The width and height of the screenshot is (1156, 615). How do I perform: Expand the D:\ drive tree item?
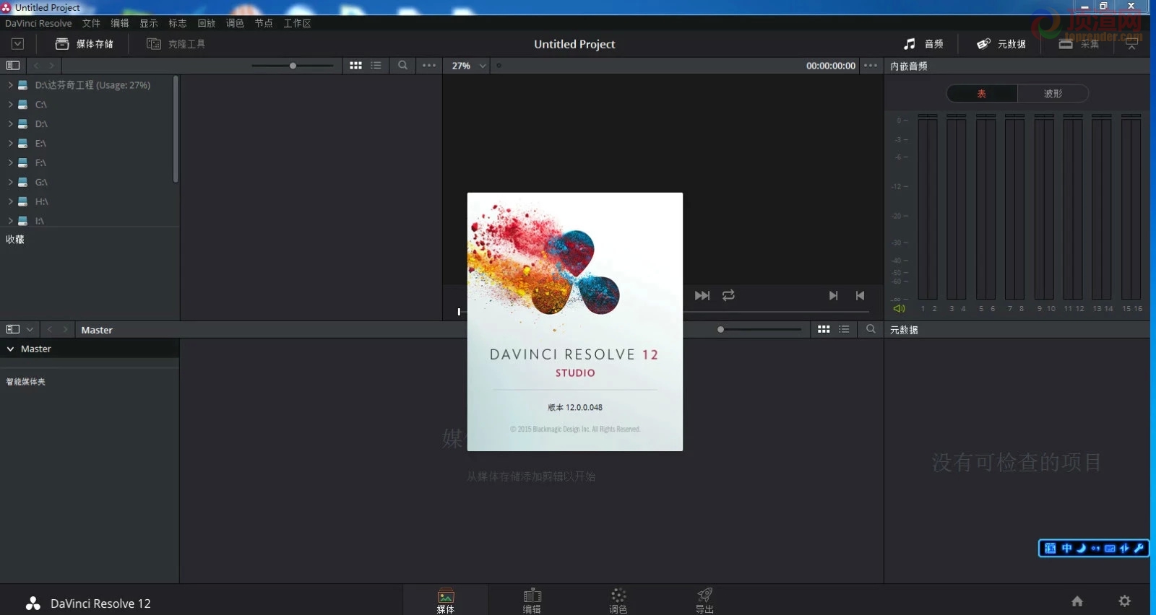[x=10, y=124]
